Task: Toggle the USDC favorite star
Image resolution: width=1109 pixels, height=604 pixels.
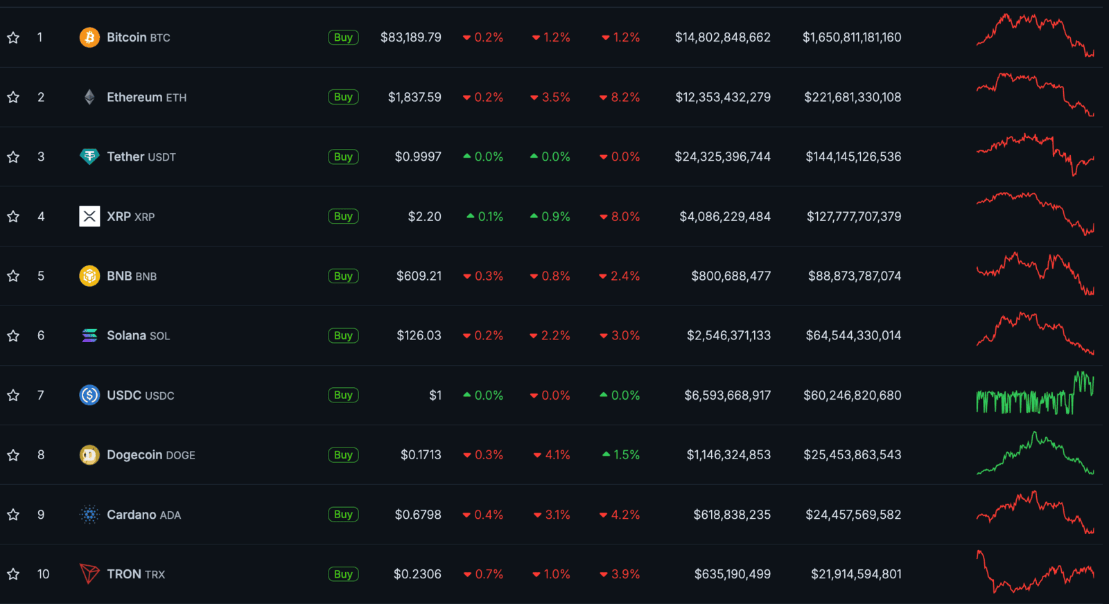Action: pos(13,395)
